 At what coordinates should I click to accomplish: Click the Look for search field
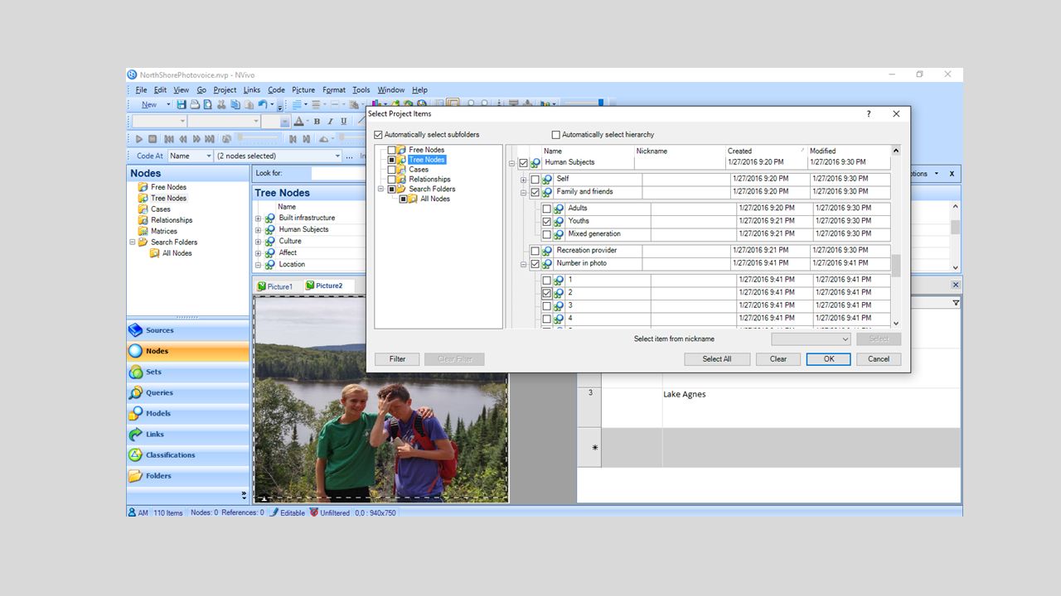(x=338, y=173)
